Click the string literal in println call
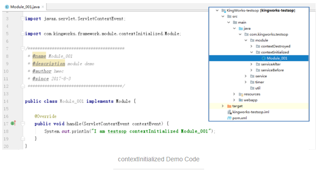This screenshot has height=172, width=317. pos(151,131)
